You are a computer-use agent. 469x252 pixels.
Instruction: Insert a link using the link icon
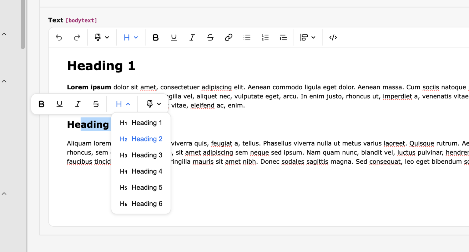tap(229, 37)
